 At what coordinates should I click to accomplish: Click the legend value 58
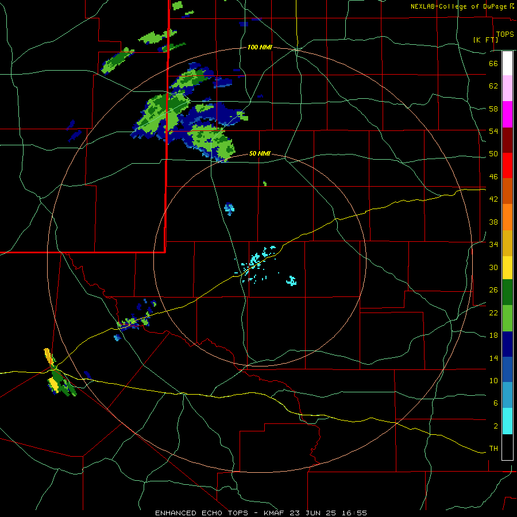(493, 109)
